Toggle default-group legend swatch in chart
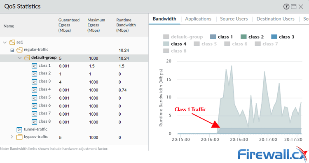This screenshot has width=309, height=163. (166, 37)
